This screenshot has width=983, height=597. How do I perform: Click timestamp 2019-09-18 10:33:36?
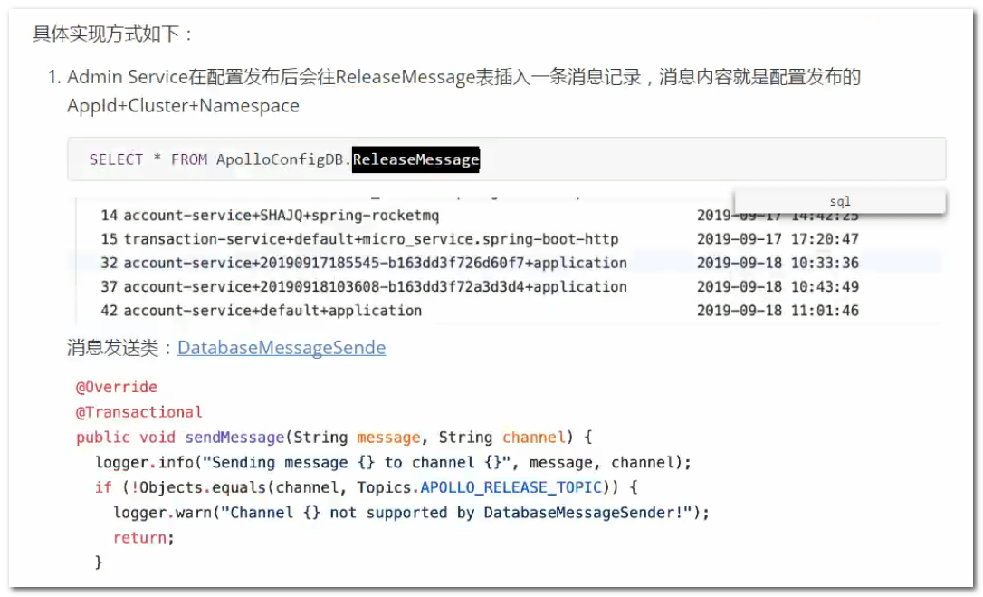778,263
